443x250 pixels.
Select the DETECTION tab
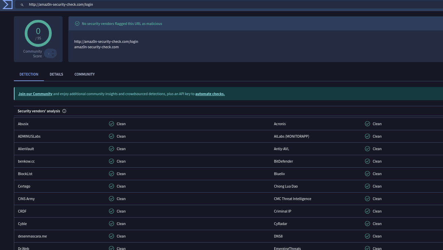[x=29, y=74]
